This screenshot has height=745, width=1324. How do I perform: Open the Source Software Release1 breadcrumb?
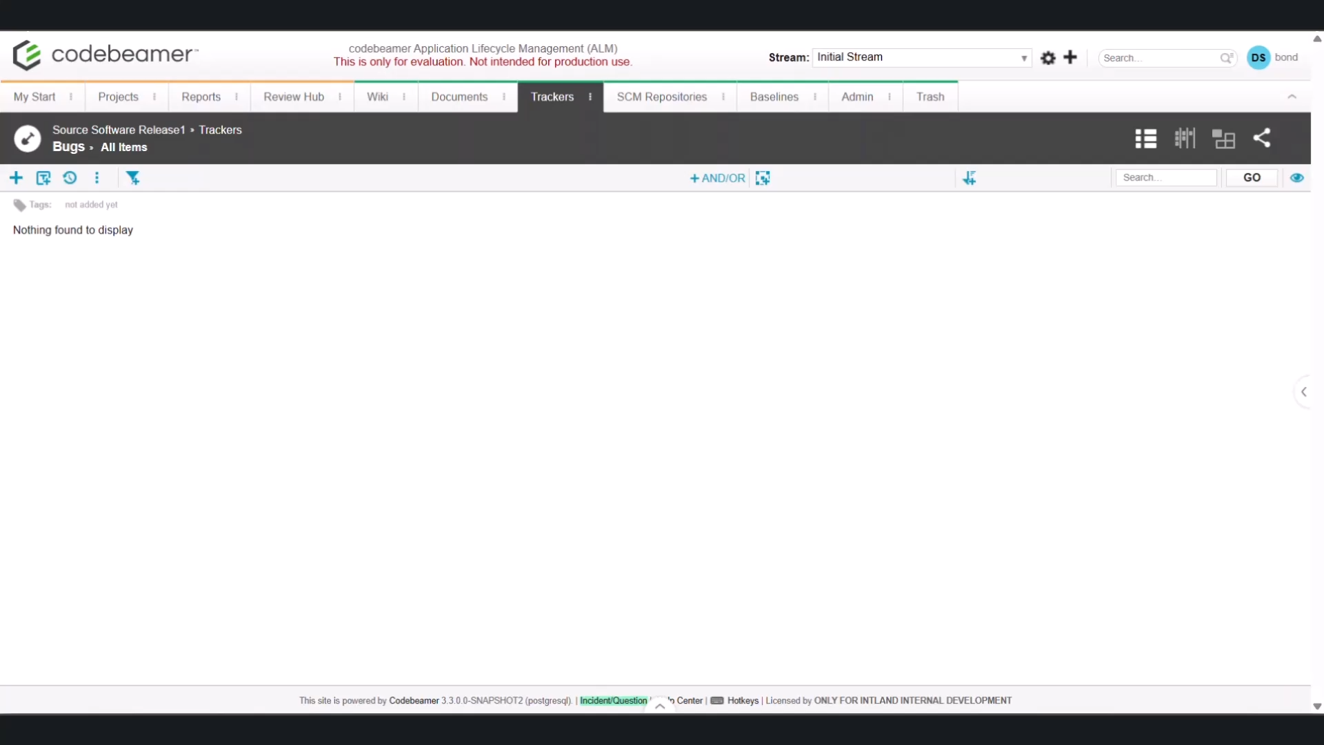pos(119,130)
